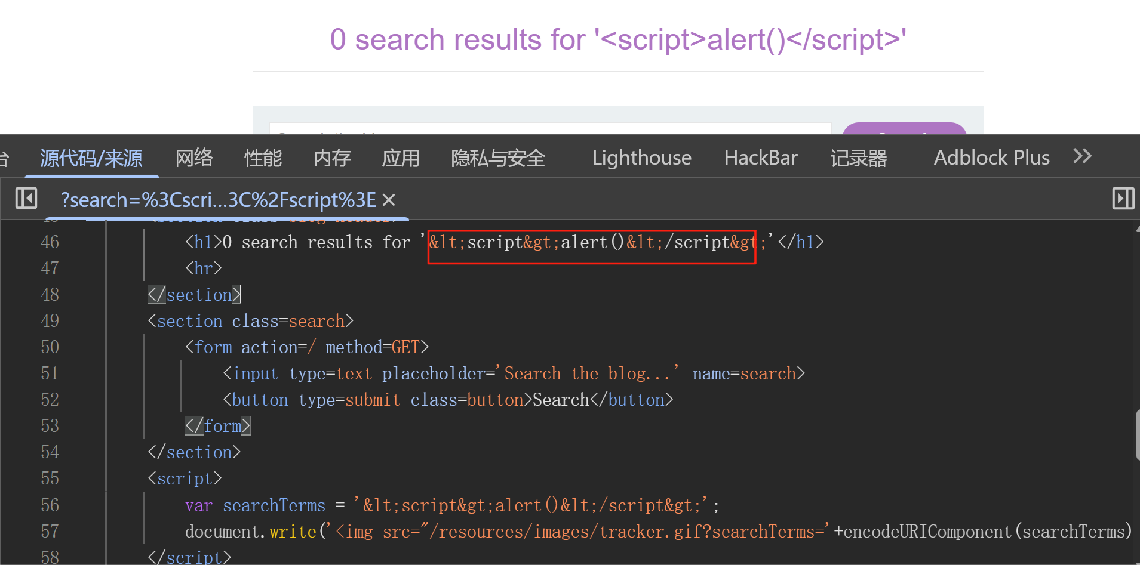Click the '0 search results for' page heading
This screenshot has height=565, width=1140.
click(618, 40)
